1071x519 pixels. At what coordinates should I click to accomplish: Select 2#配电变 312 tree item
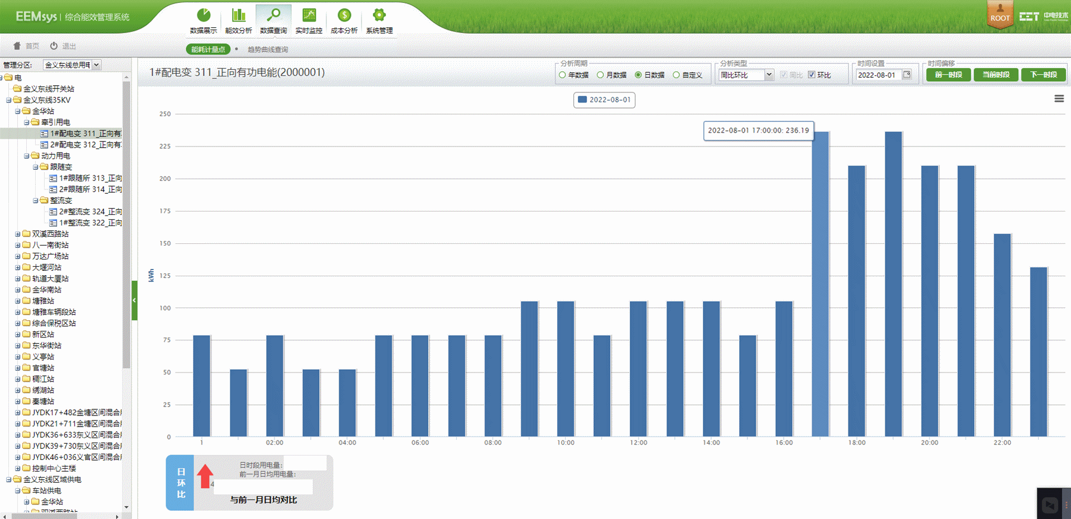[85, 145]
